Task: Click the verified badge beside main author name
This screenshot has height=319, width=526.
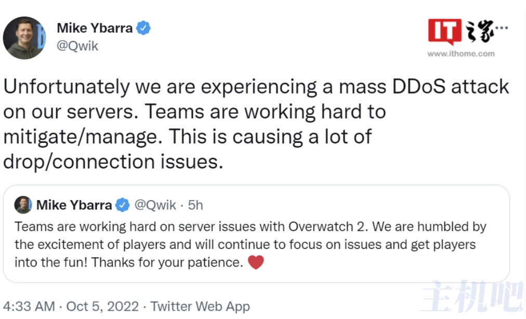Action: 143,28
